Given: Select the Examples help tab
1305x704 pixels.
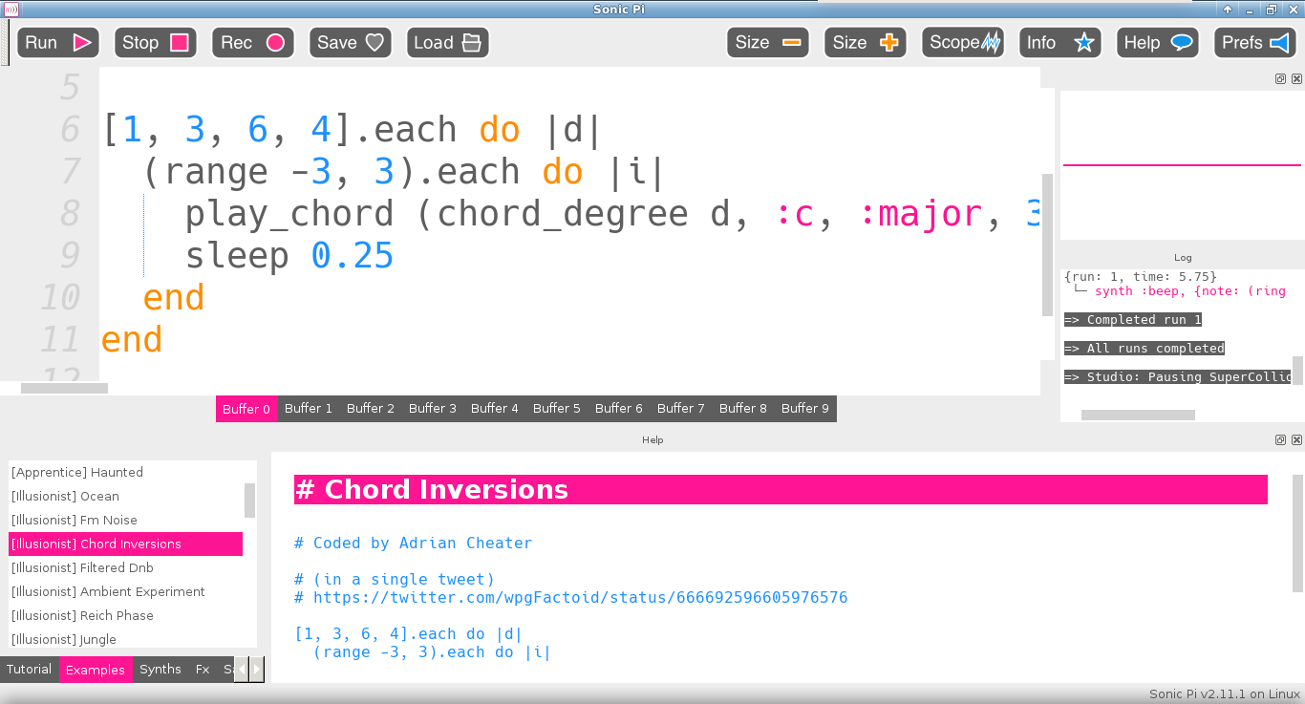Looking at the screenshot, I should (96, 670).
